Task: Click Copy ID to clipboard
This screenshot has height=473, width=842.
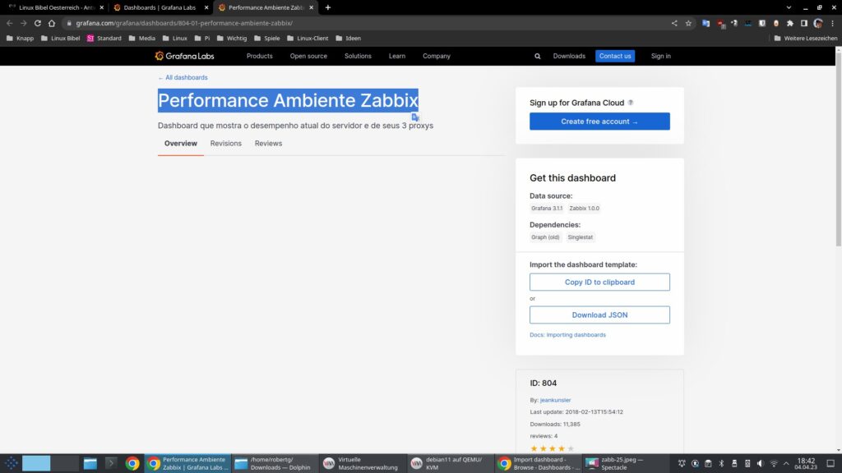Action: pos(599,282)
